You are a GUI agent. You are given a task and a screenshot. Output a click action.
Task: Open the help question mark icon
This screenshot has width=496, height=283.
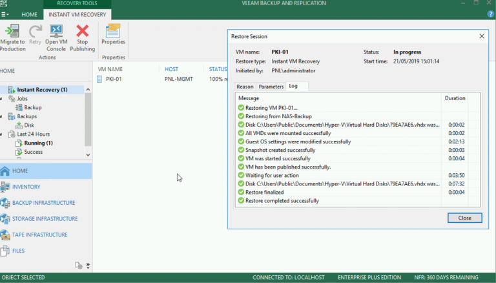(x=491, y=14)
